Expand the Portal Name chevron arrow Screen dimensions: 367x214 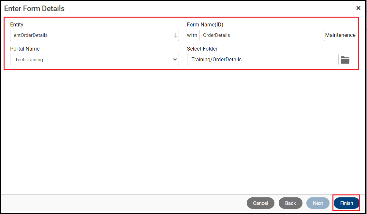tap(175, 60)
